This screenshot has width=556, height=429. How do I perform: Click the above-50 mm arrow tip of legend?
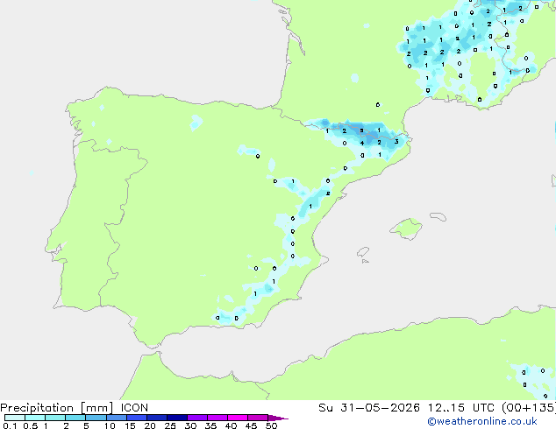coord(278,418)
